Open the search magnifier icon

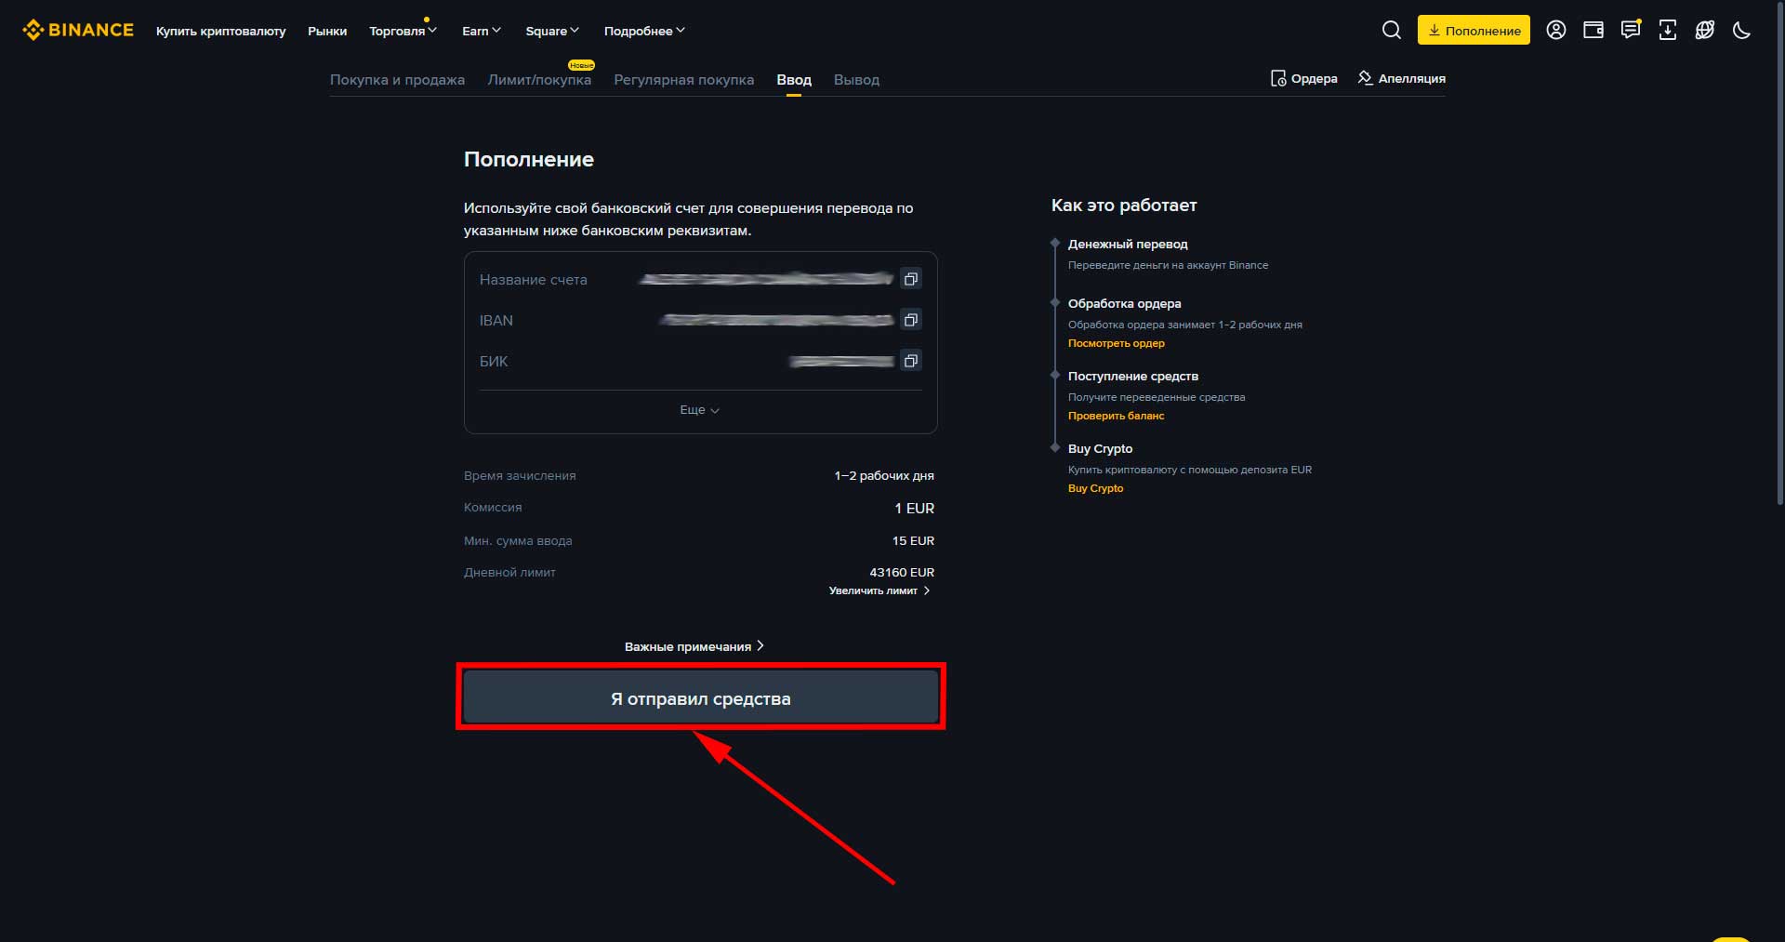point(1391,30)
